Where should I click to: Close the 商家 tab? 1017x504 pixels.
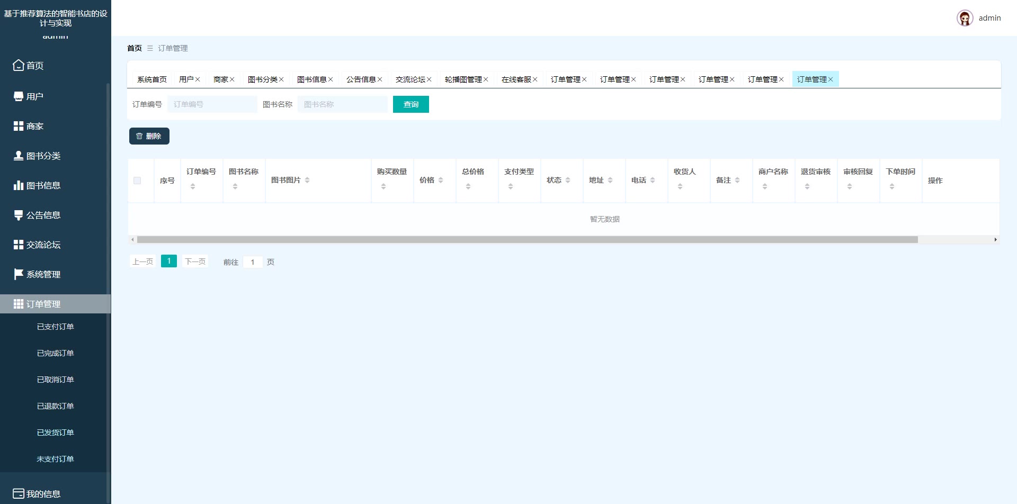(232, 79)
